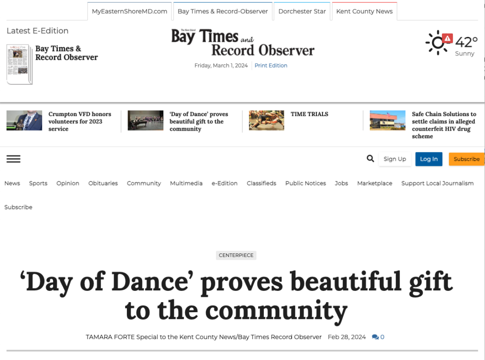485x360 pixels.
Task: Open Support Local Journalism menu item
Action: (x=437, y=183)
